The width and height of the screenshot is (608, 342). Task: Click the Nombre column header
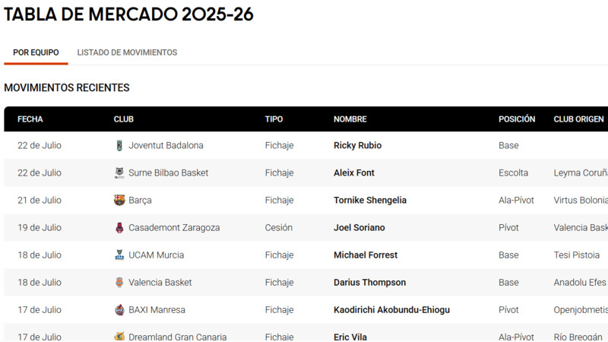pyautogui.click(x=350, y=119)
